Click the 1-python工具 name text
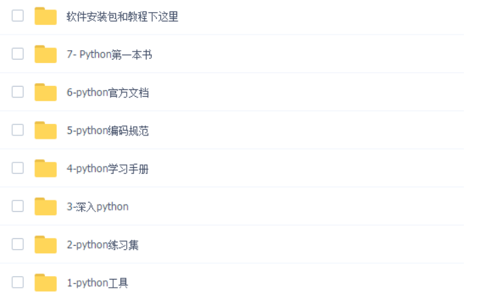The width and height of the screenshot is (489, 304). [x=97, y=283]
